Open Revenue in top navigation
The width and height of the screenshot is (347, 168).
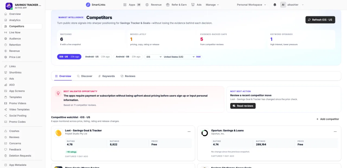pos(153,5)
